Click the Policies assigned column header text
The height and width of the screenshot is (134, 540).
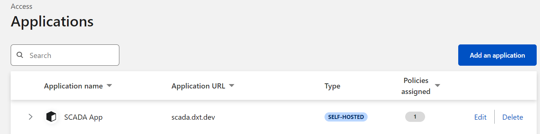tap(416, 86)
